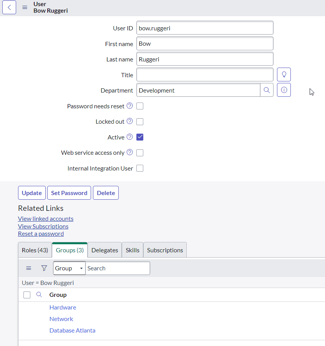Toggle Web service access only checkbox
Screen dimensions: 325x346
click(140, 153)
